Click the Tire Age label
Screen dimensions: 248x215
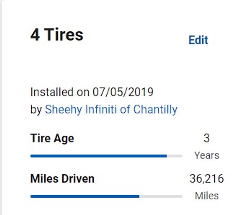[52, 138]
